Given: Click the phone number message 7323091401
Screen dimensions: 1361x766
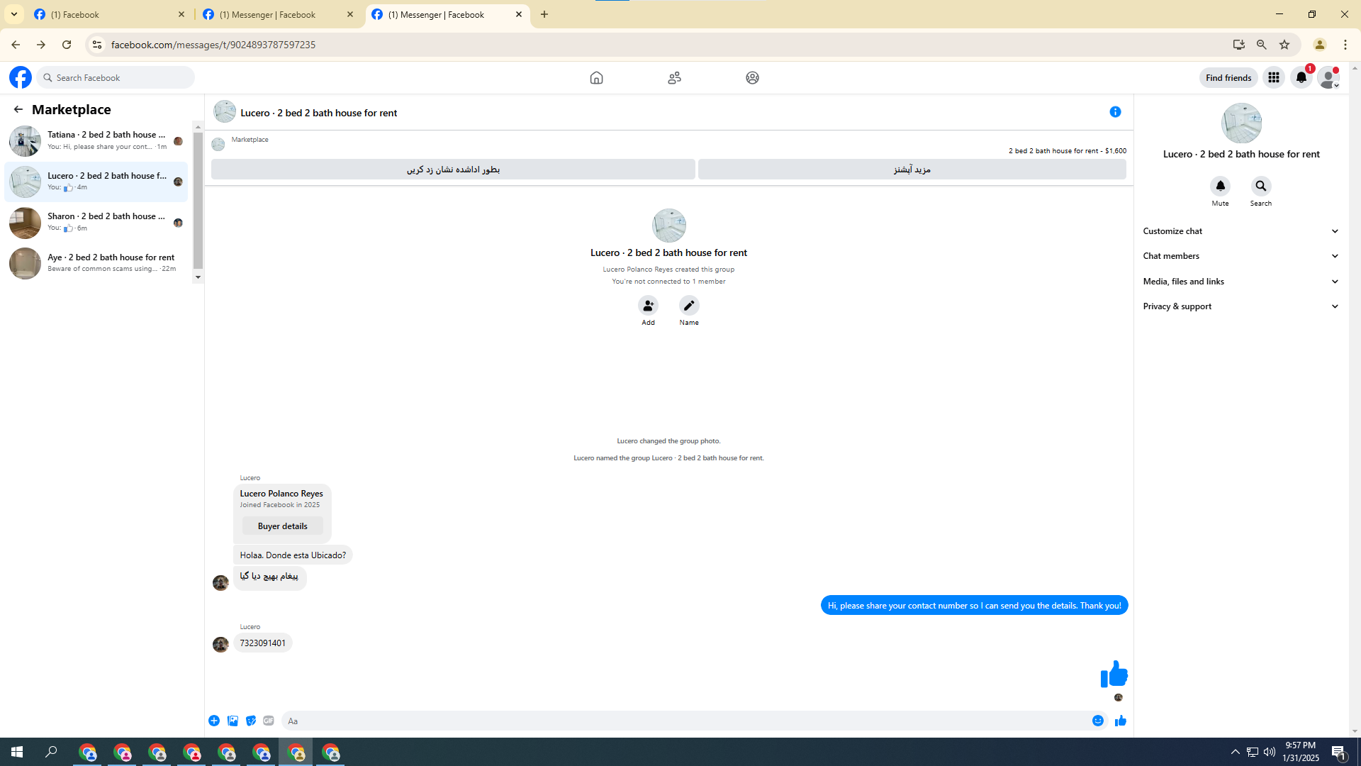Looking at the screenshot, I should tap(263, 643).
